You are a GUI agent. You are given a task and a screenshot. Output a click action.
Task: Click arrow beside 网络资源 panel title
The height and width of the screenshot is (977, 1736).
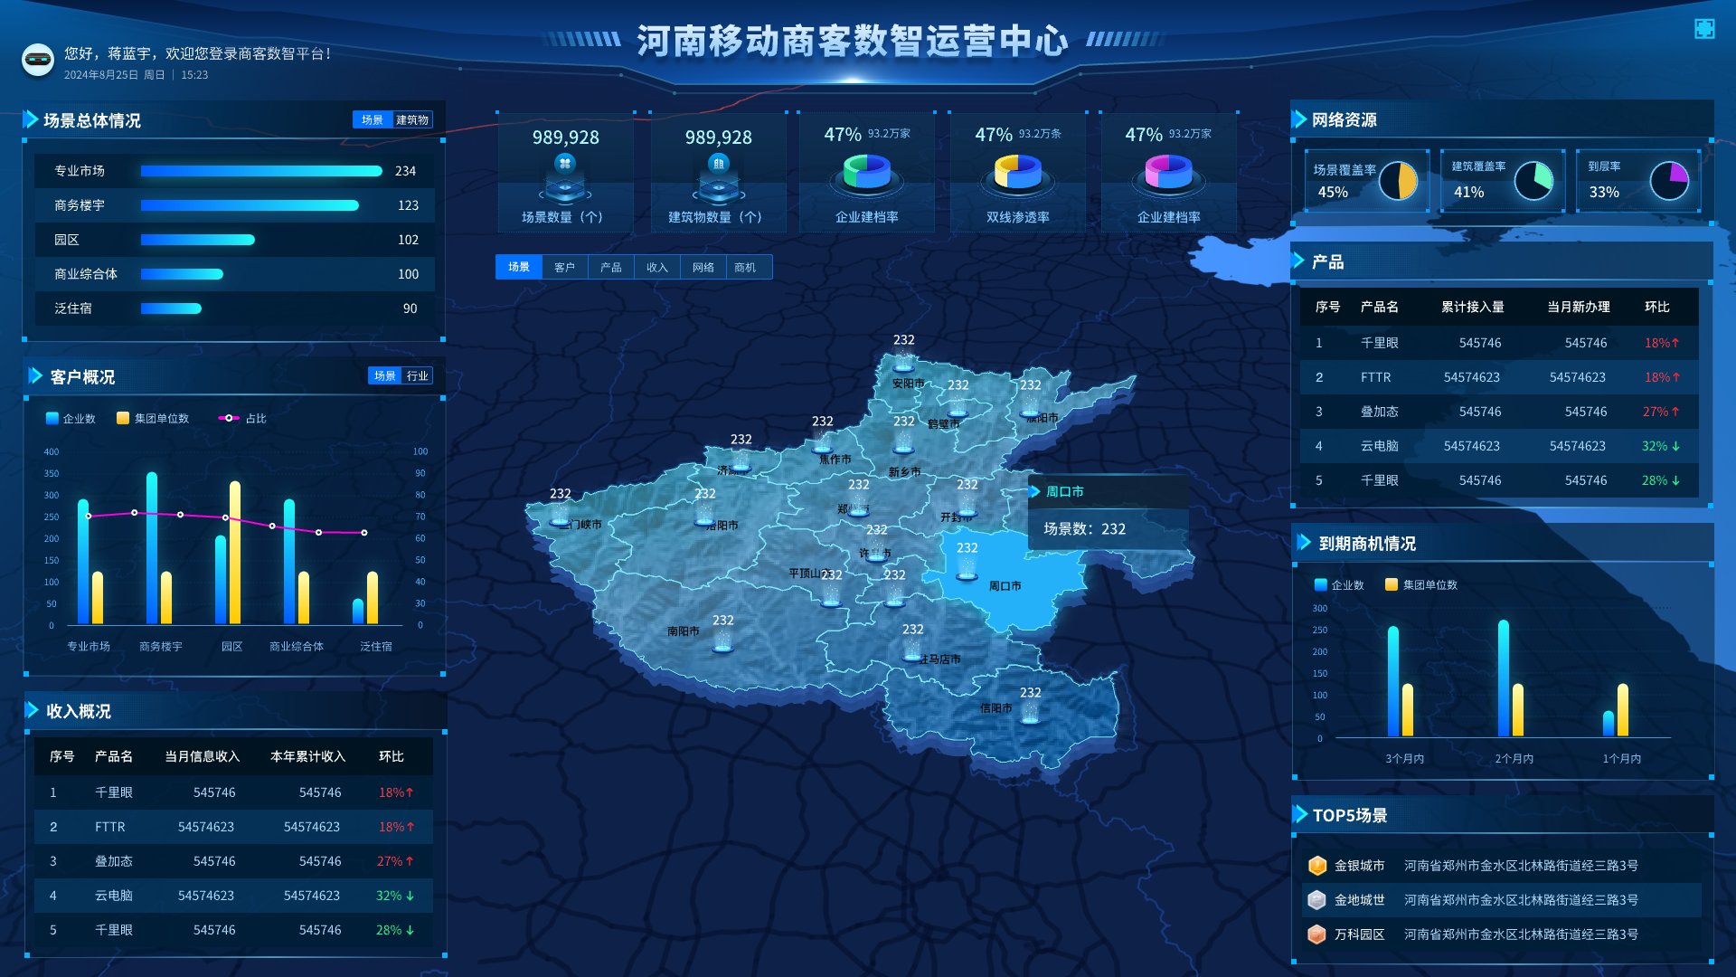pos(1300,119)
